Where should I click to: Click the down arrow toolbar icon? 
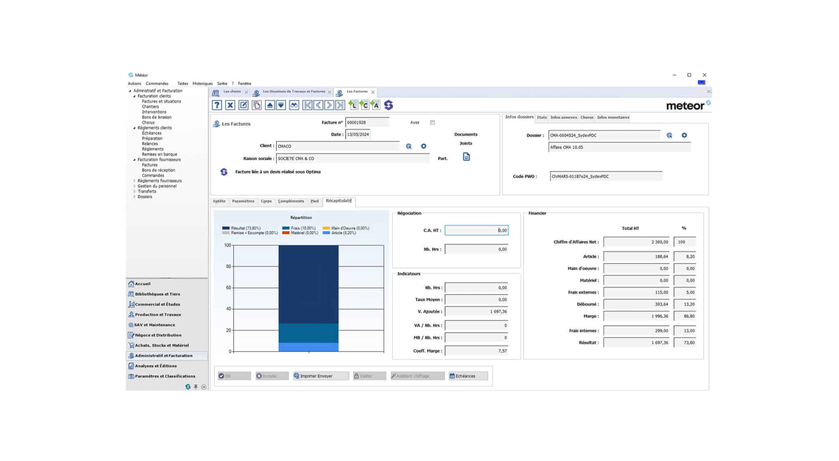pos(281,105)
